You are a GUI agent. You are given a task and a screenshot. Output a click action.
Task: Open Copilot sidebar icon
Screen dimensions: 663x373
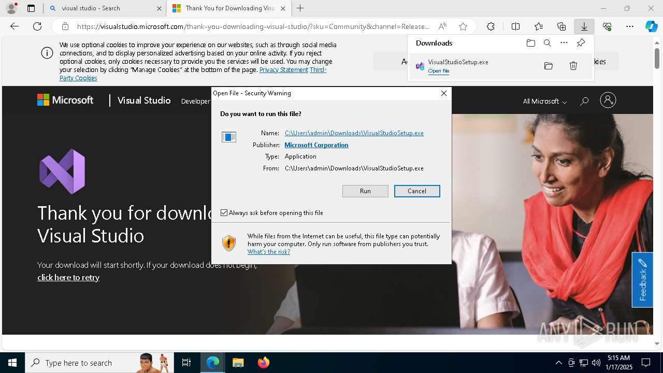pos(652,26)
